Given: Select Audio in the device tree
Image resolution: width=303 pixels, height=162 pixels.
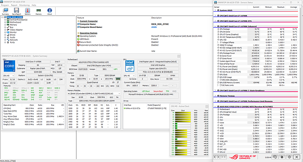Looking at the screenshot, I should pyautogui.click(x=12, y=38).
